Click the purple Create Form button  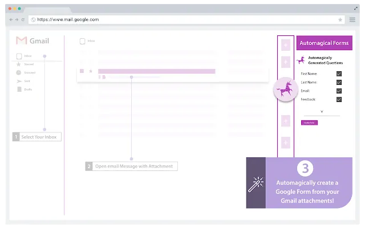click(309, 123)
